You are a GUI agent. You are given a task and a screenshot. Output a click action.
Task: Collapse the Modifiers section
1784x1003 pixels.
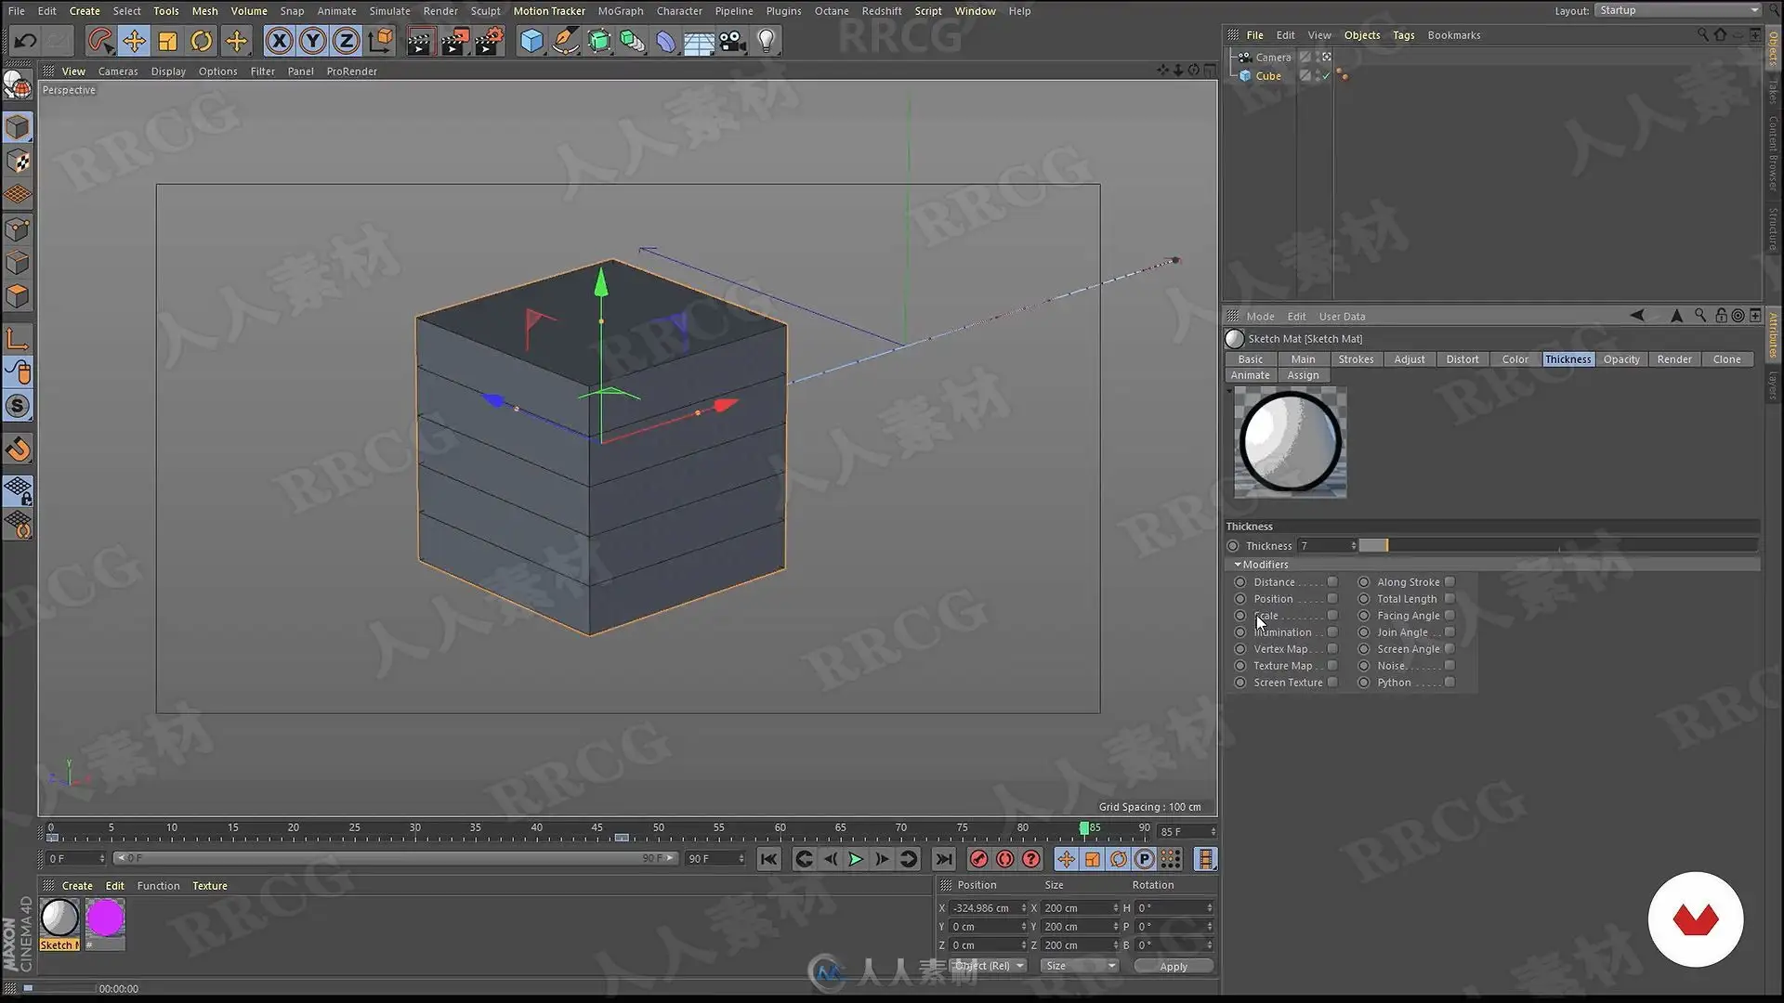[x=1238, y=565]
